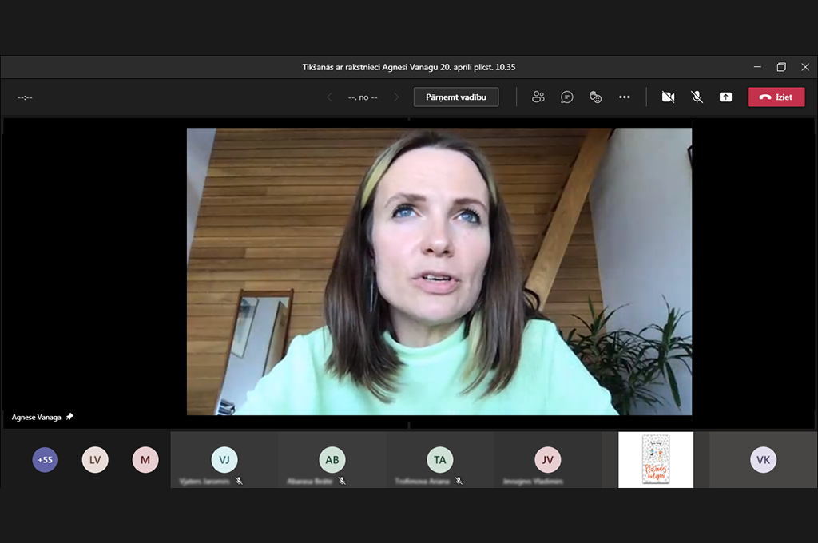Click the Agnese Vanaga name label
Viewport: 818px width, 543px height.
tap(37, 418)
